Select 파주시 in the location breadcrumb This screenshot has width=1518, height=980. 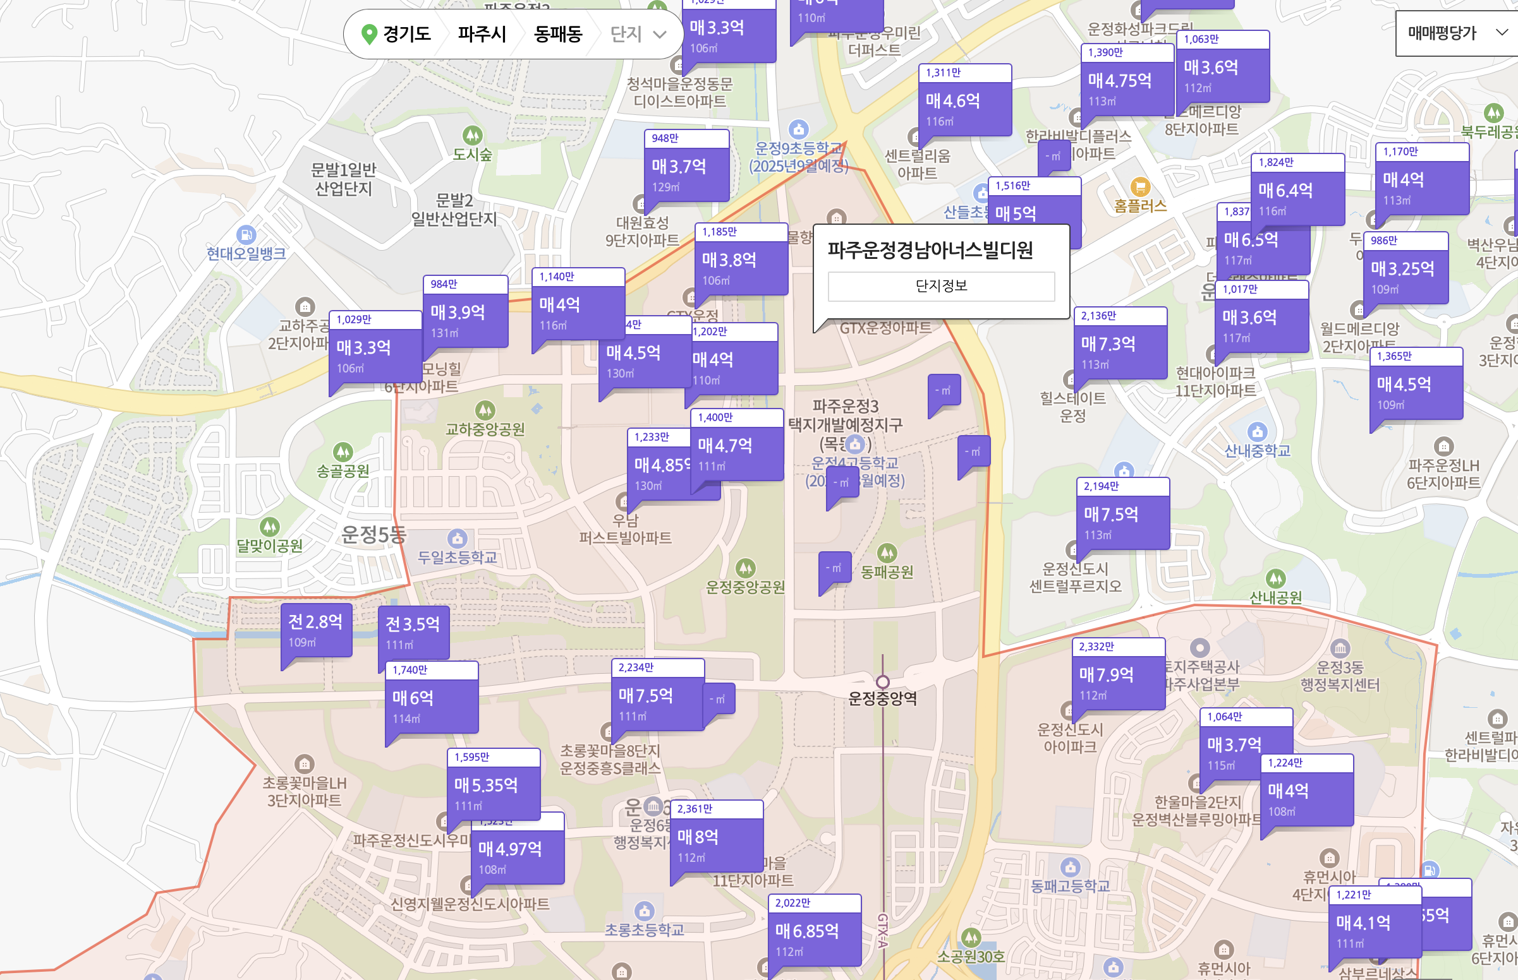click(482, 33)
